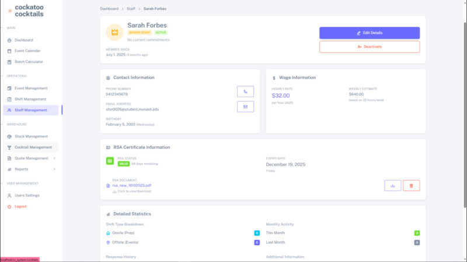467x262 pixels.
Task: Click the Edit Details button
Action: point(370,33)
